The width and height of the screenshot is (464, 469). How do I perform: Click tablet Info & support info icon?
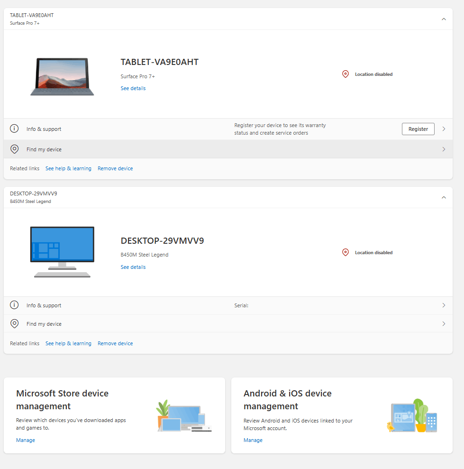14,129
